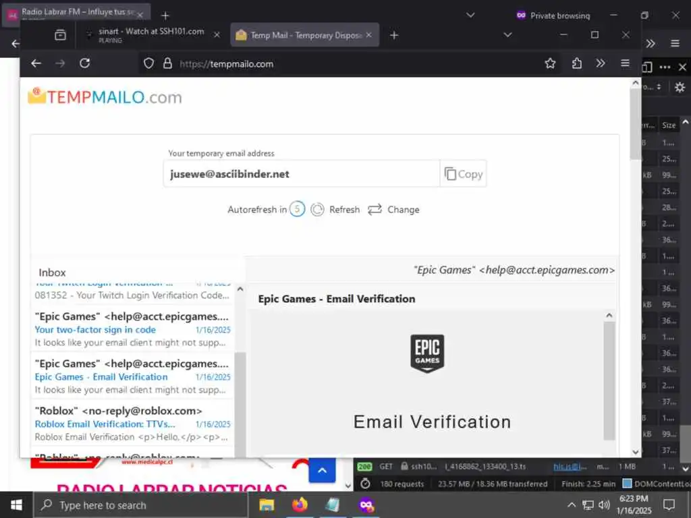Open File Explorer from taskbar
Screen dimensions: 691x518
[x=267, y=505]
